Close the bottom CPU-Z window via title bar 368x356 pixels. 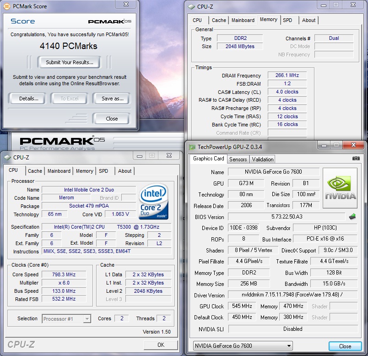[169, 156]
